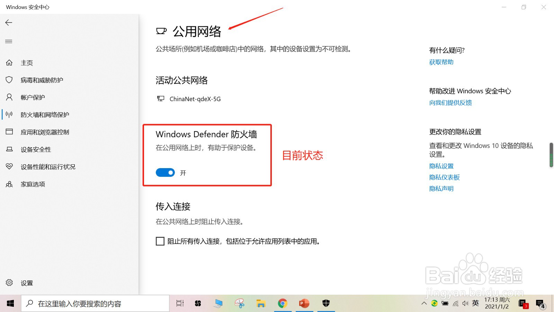Open 设备安全性 page
The height and width of the screenshot is (312, 554).
(36, 149)
